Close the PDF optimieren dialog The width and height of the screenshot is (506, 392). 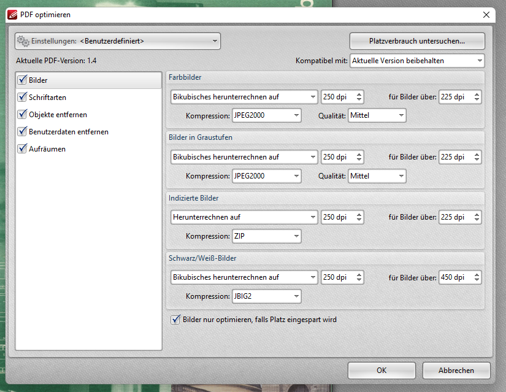click(486, 15)
